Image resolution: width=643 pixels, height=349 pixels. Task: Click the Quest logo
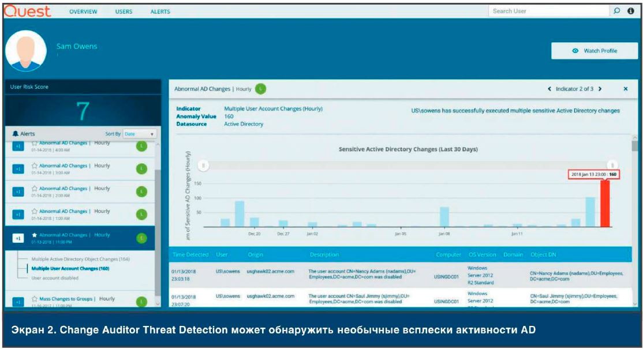coord(28,10)
